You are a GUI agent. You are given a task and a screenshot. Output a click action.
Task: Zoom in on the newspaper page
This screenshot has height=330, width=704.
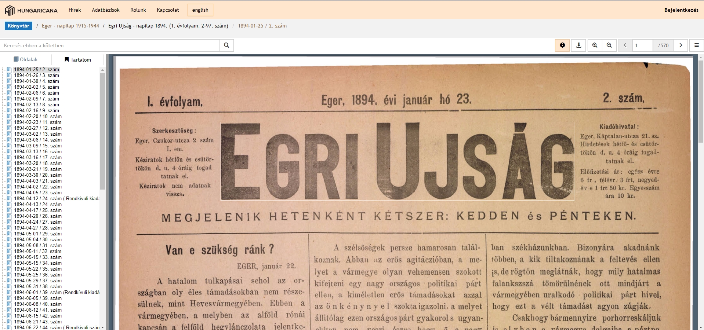click(x=595, y=45)
